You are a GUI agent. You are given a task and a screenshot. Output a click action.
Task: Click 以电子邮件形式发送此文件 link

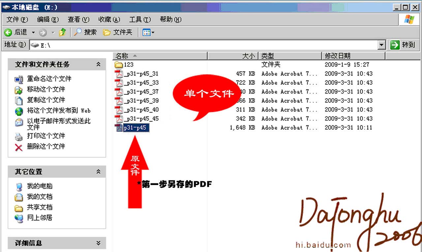pos(59,124)
